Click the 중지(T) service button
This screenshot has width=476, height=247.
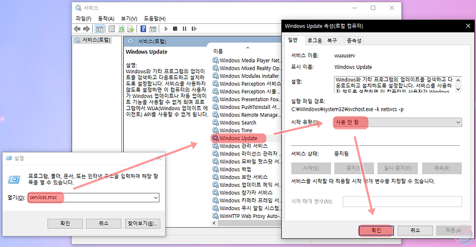tap(354, 168)
